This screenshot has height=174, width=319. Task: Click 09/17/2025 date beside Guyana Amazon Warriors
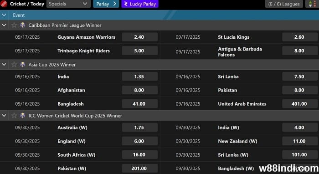click(27, 37)
